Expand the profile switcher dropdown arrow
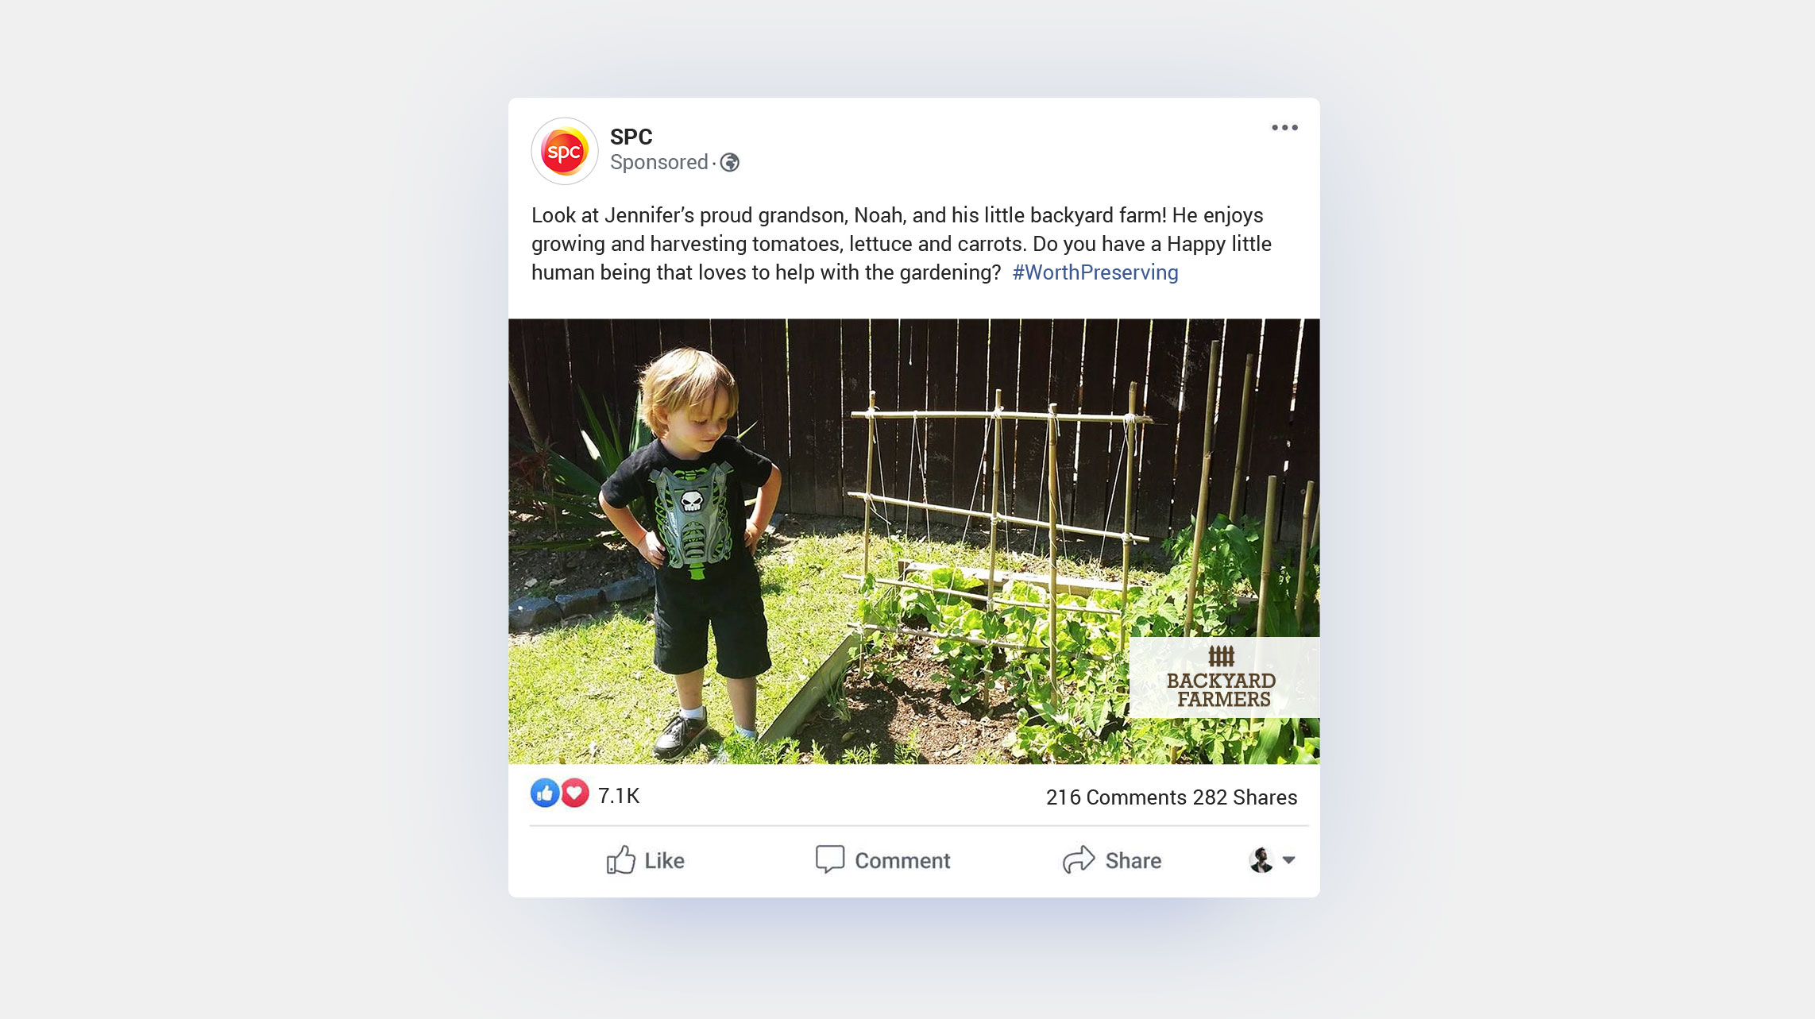 pyautogui.click(x=1289, y=860)
